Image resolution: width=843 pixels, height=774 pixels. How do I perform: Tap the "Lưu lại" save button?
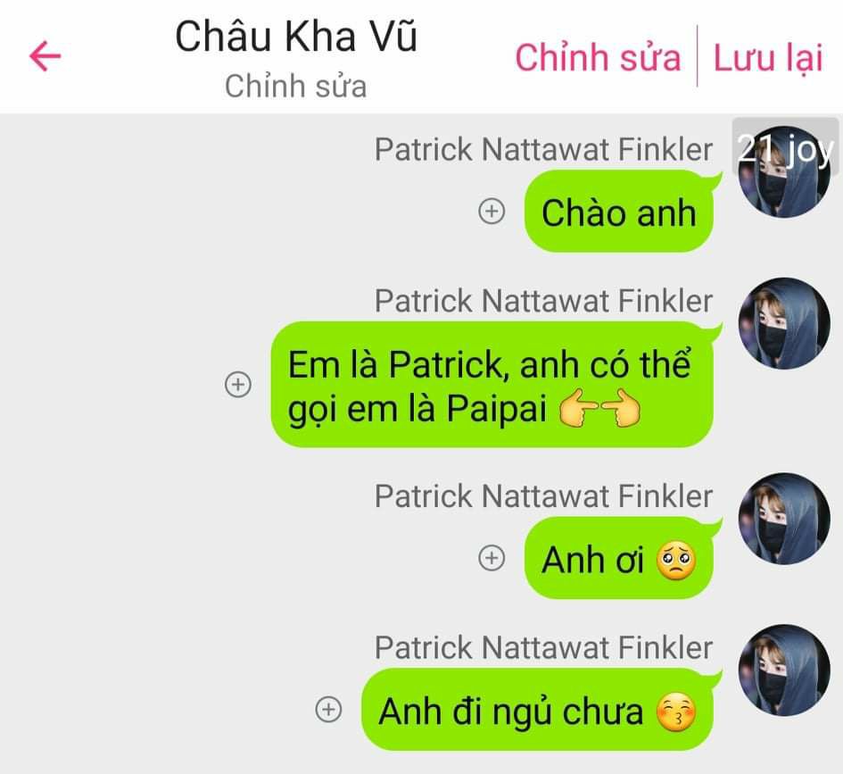(768, 57)
